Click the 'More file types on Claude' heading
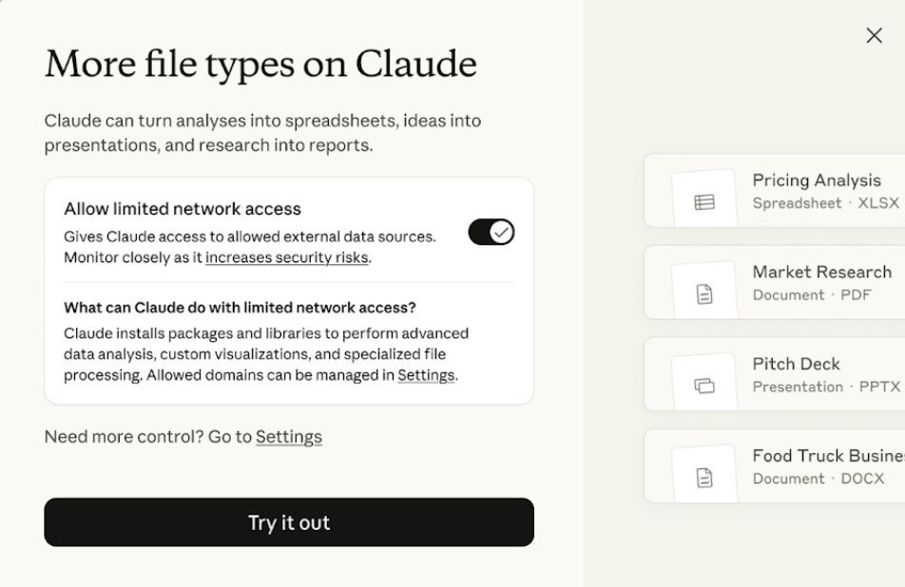 (x=260, y=64)
